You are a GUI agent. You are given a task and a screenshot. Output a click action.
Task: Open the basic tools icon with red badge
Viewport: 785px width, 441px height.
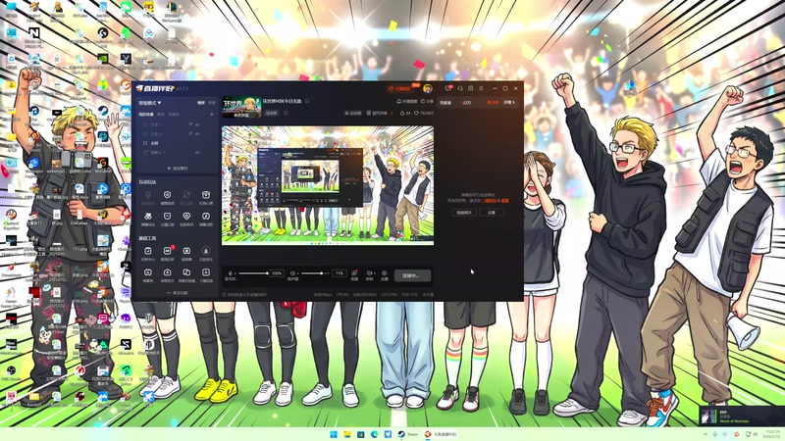tap(167, 251)
